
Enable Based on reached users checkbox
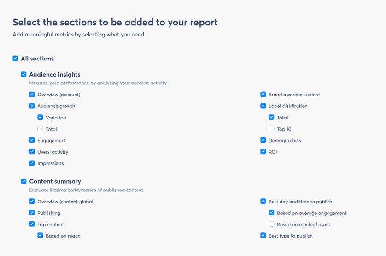tap(271, 225)
